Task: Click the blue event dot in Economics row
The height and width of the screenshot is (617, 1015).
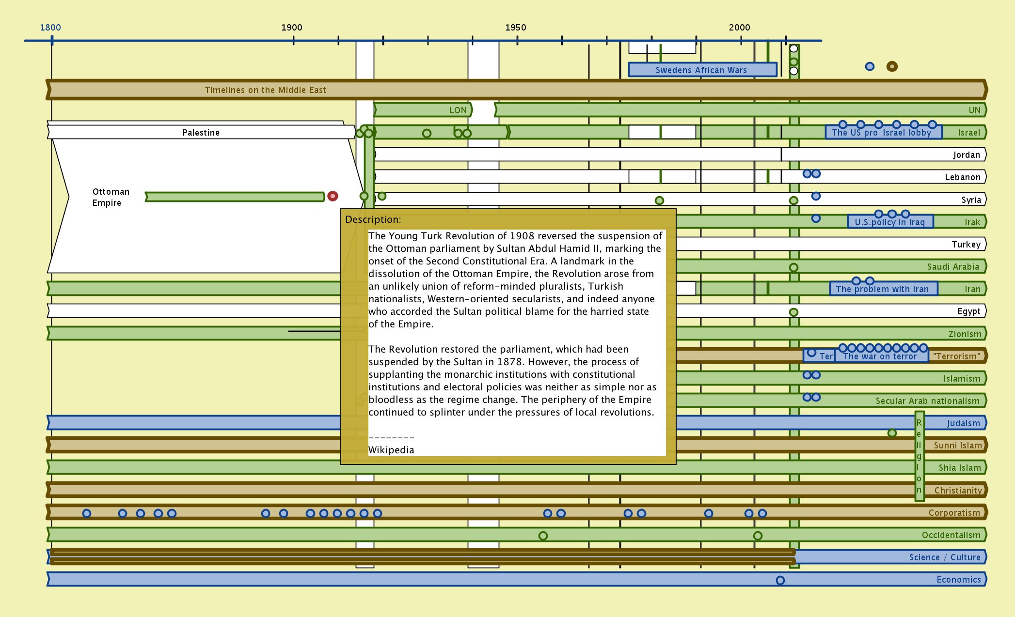Action: point(780,580)
